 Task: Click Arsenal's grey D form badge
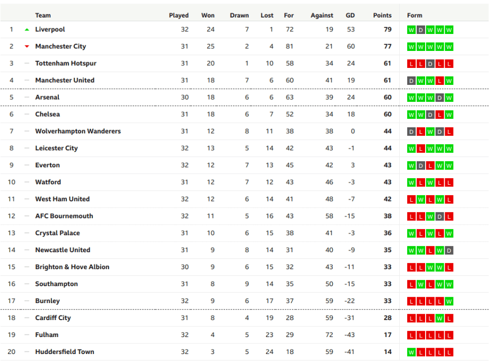click(440, 98)
